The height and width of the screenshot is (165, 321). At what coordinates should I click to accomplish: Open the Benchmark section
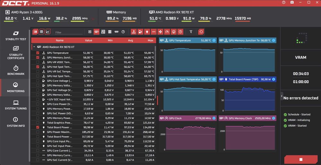pyautogui.click(x=16, y=70)
